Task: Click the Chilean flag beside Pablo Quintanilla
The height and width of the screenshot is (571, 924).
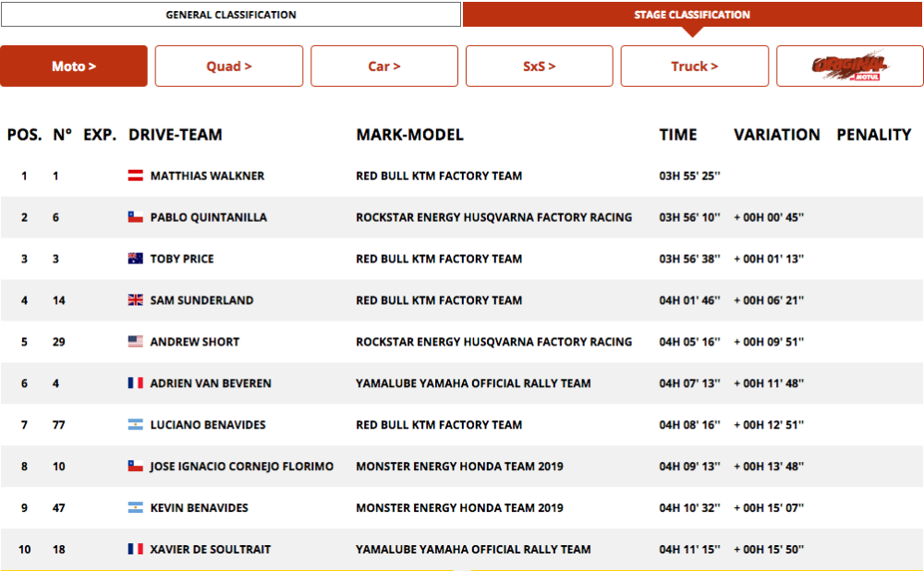Action: (x=136, y=217)
